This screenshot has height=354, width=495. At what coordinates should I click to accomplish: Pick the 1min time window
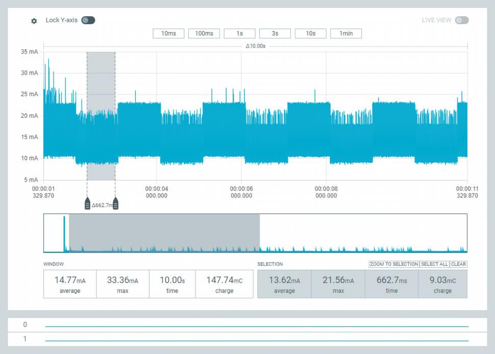[x=346, y=34]
